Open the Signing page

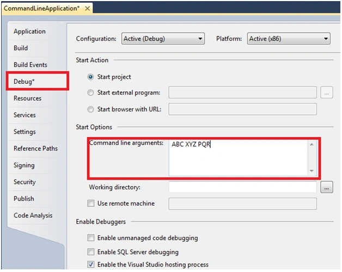pos(24,165)
